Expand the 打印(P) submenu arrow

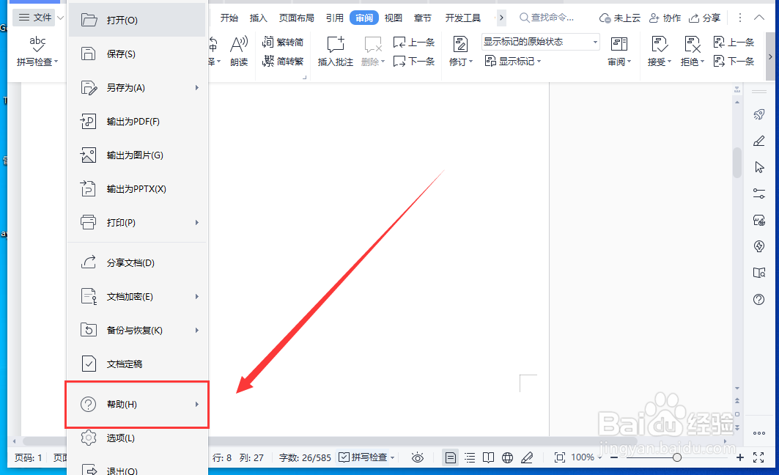point(196,223)
